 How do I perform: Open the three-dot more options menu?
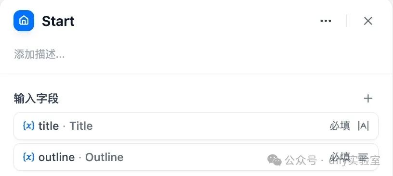[x=326, y=21]
